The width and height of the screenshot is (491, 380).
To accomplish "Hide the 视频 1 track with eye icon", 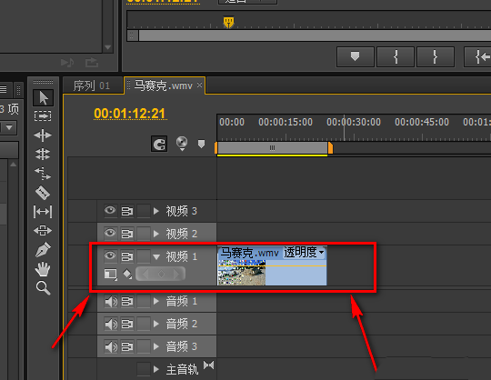I will coord(110,256).
